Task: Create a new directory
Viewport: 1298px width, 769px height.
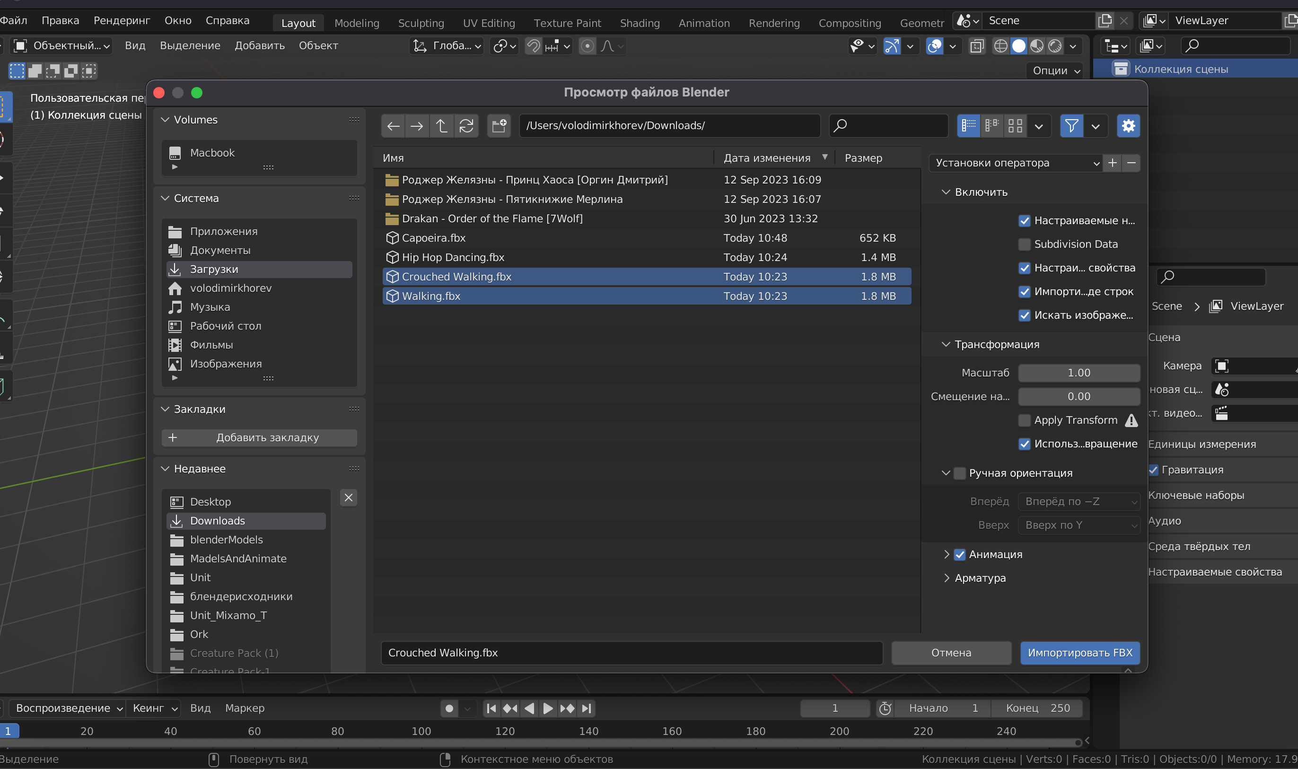Action: coord(499,126)
